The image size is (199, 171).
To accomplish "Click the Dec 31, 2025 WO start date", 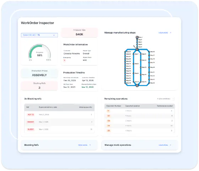I will [69, 87].
